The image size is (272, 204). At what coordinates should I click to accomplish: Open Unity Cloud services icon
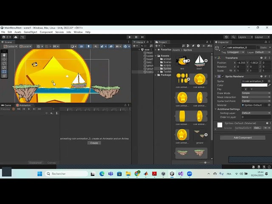point(16,37)
